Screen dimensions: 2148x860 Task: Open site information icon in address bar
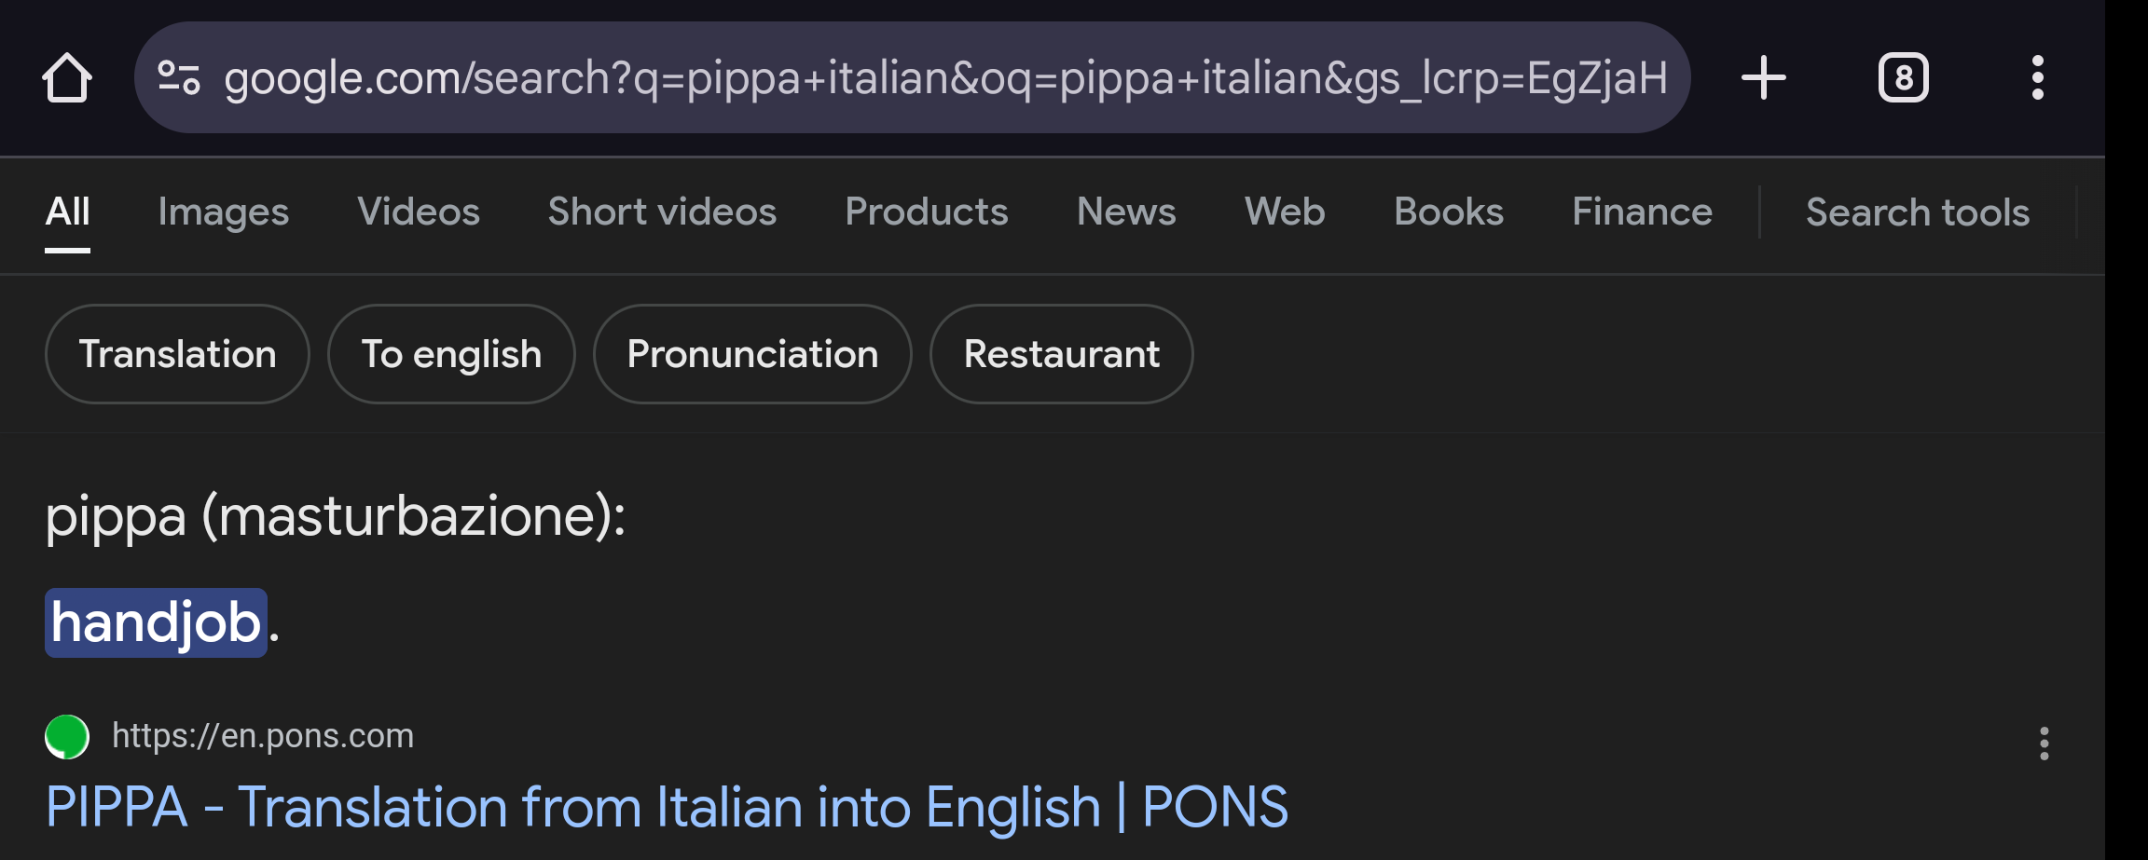point(179,77)
